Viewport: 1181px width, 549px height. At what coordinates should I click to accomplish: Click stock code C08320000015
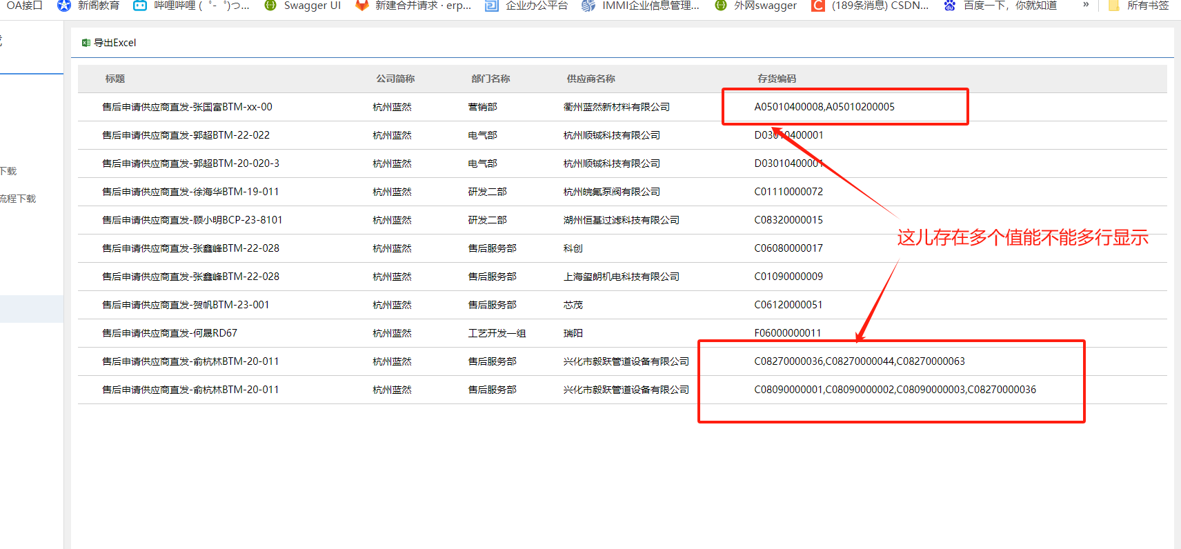788,220
